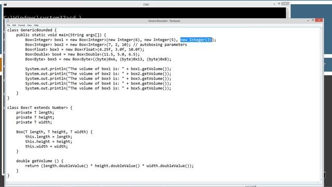Open the Edit menu in Notepad
Viewport: 332px width, 187px height.
click(x=14, y=25)
